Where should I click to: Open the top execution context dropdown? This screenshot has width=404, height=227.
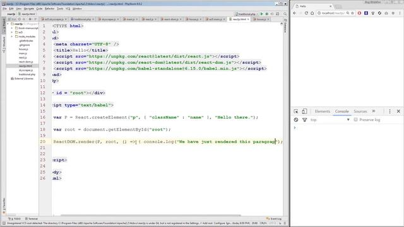coord(330,120)
